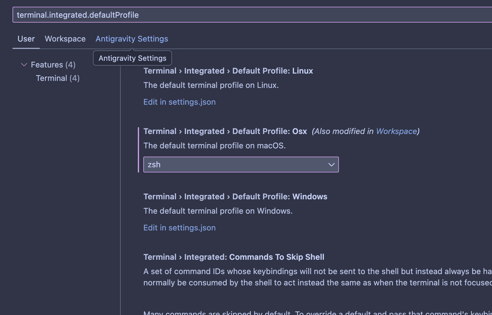Viewport: 492px width, 315px height.
Task: Collapse the Features tree section
Action: 24,64
